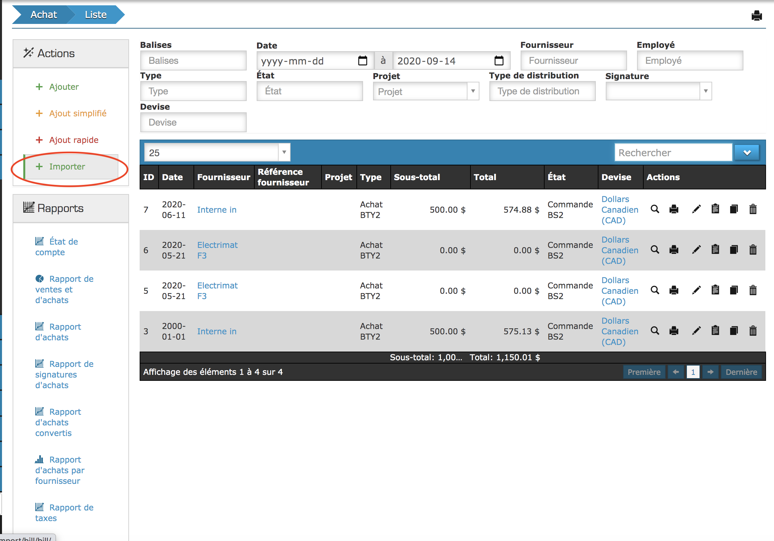Click Importer in the Actions panel
Image resolution: width=774 pixels, height=541 pixels.
(x=67, y=166)
